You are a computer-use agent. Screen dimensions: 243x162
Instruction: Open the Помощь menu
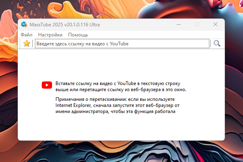point(78,35)
